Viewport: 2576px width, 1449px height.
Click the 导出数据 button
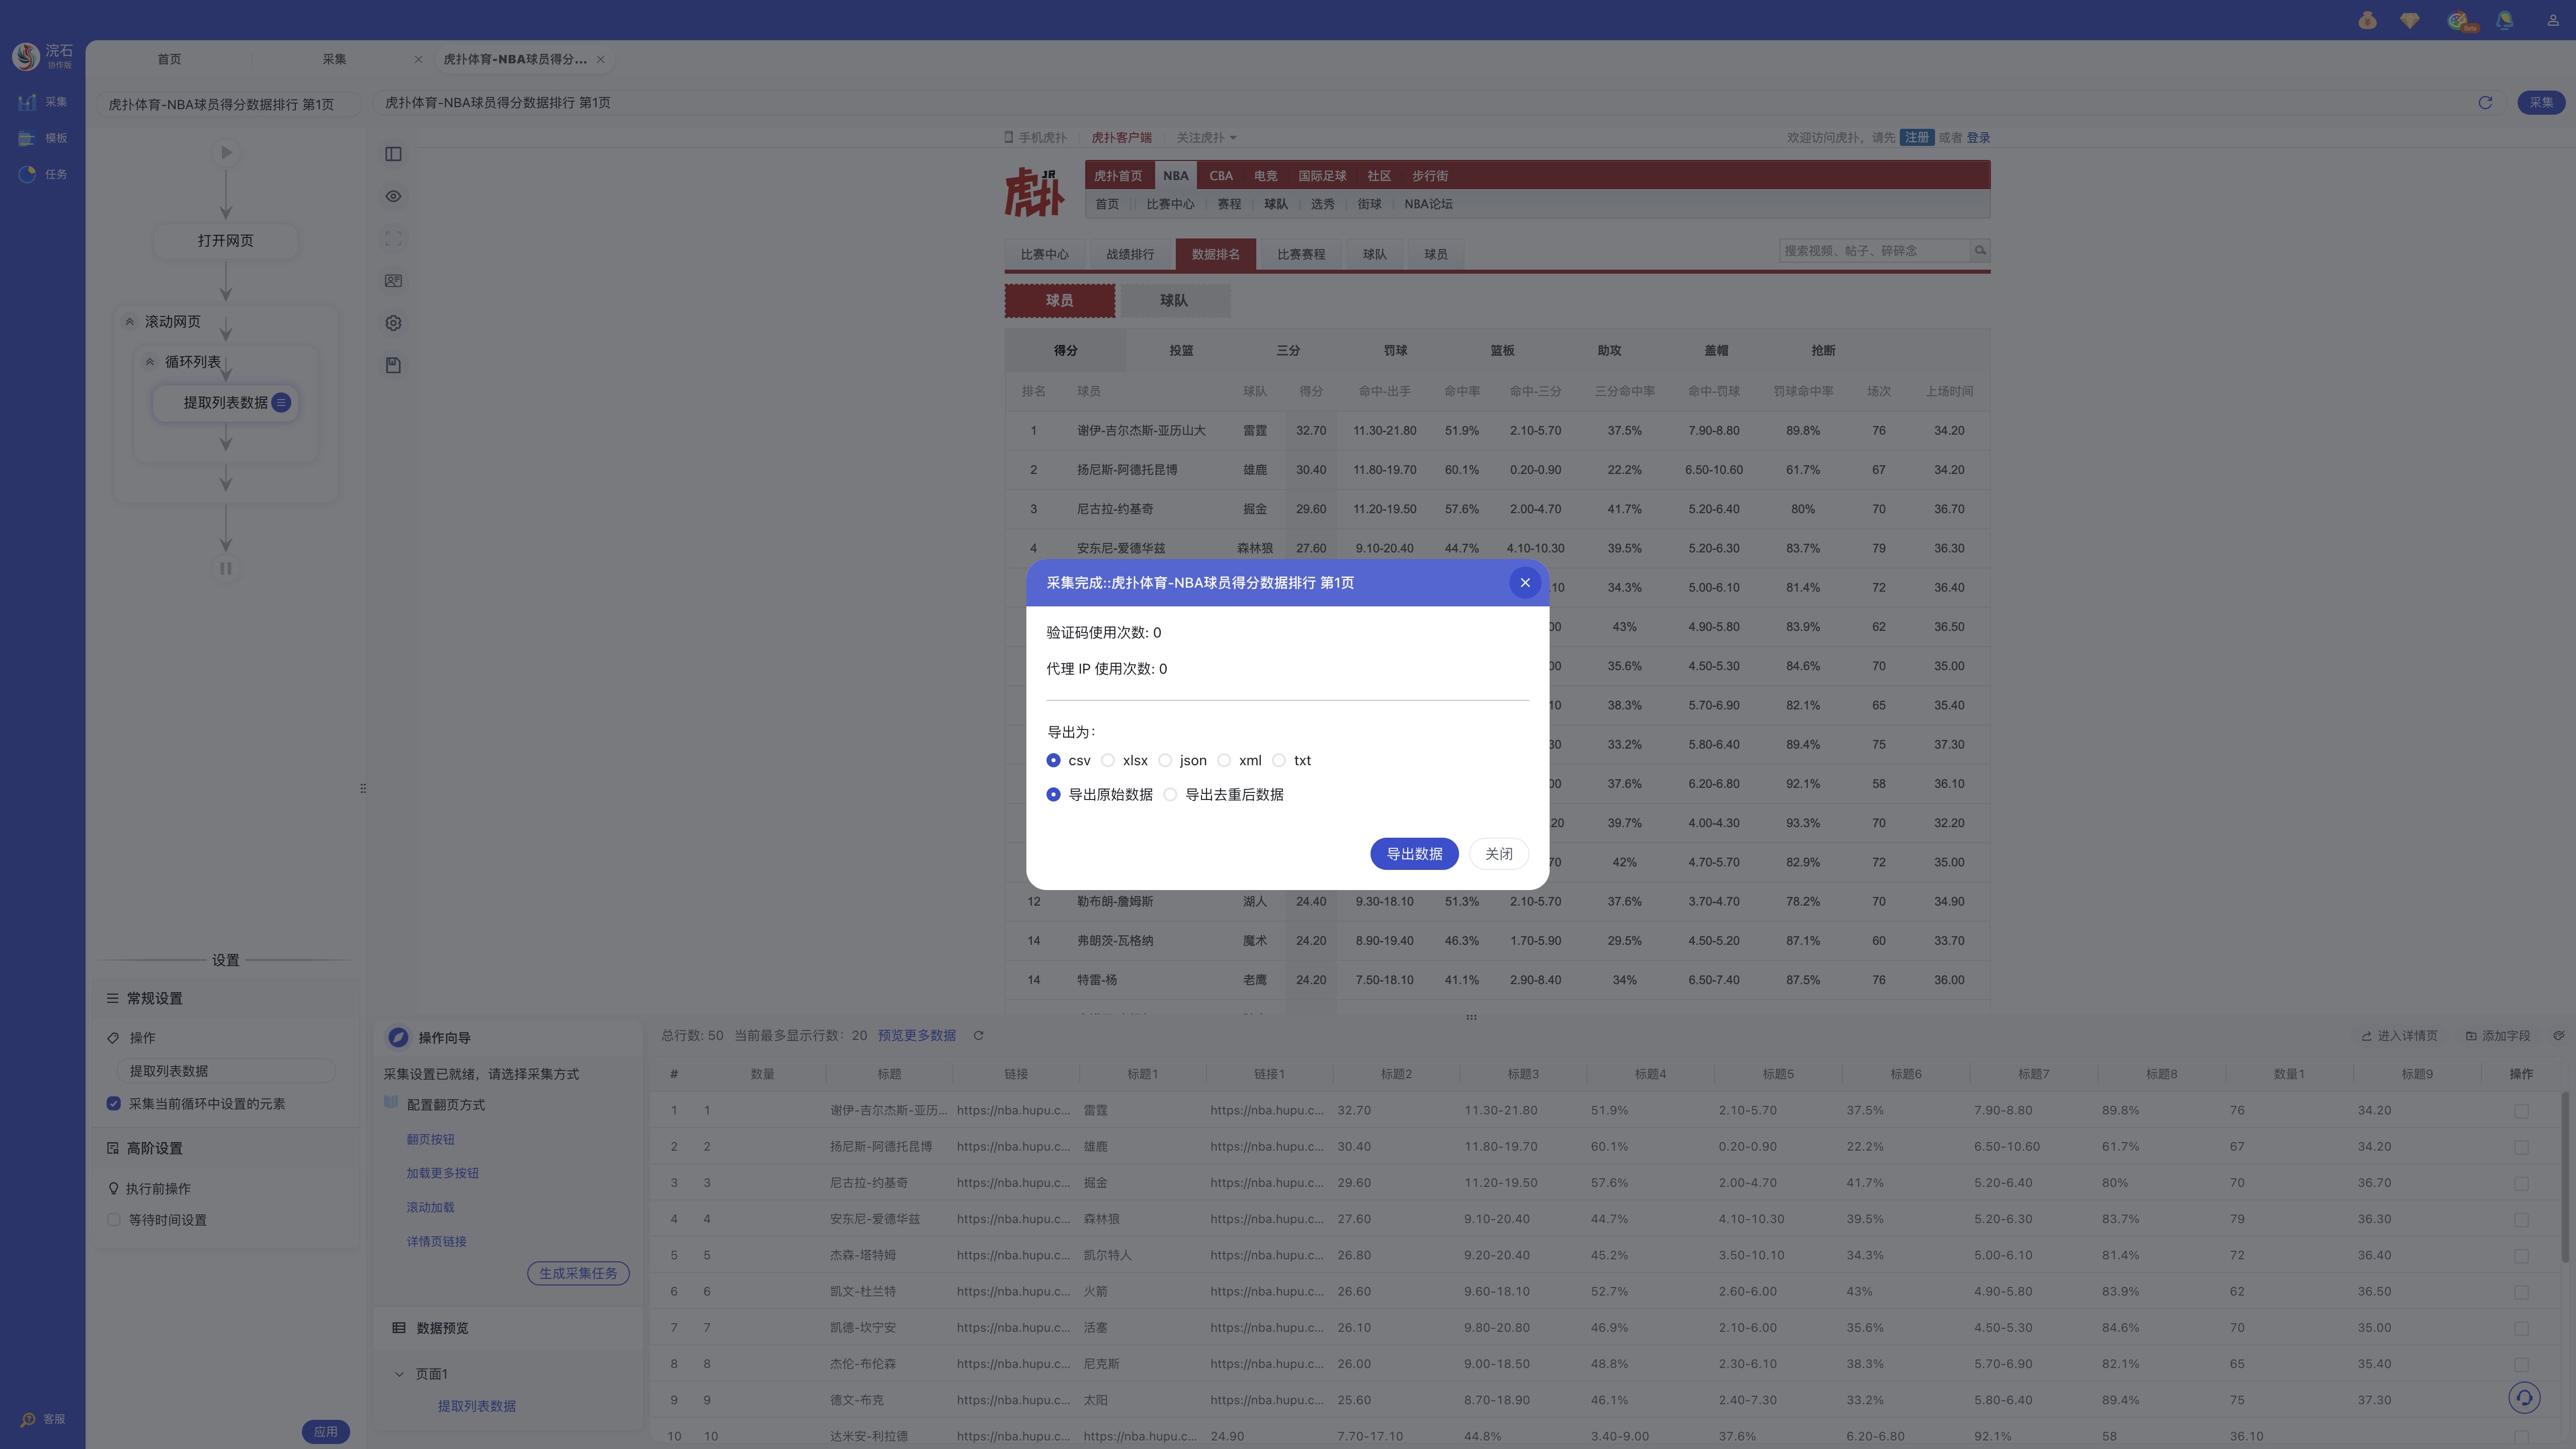pos(1413,854)
